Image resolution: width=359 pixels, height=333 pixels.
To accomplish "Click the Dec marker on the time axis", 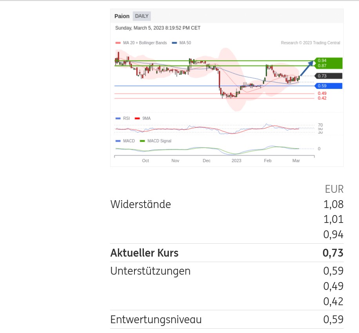I will pos(207,161).
